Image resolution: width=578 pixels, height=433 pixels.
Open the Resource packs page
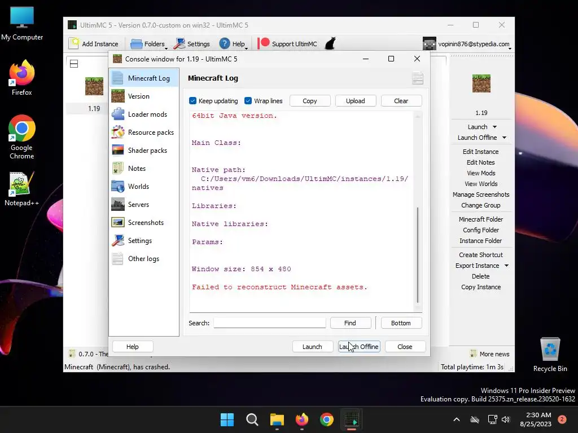(144, 132)
